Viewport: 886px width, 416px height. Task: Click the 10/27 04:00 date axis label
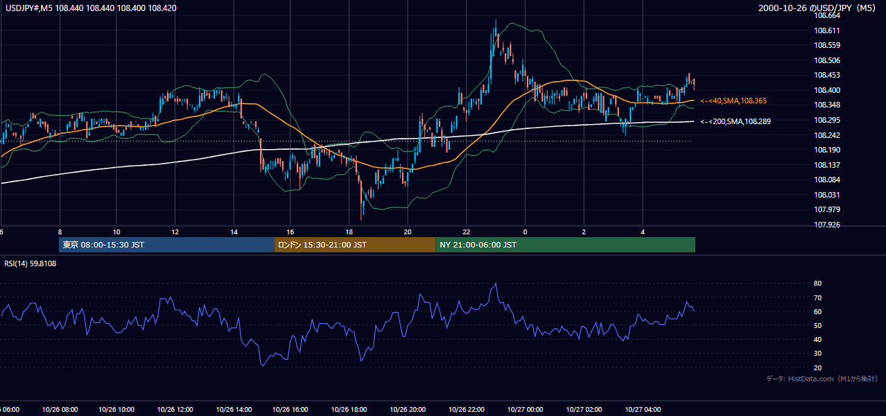(643, 410)
